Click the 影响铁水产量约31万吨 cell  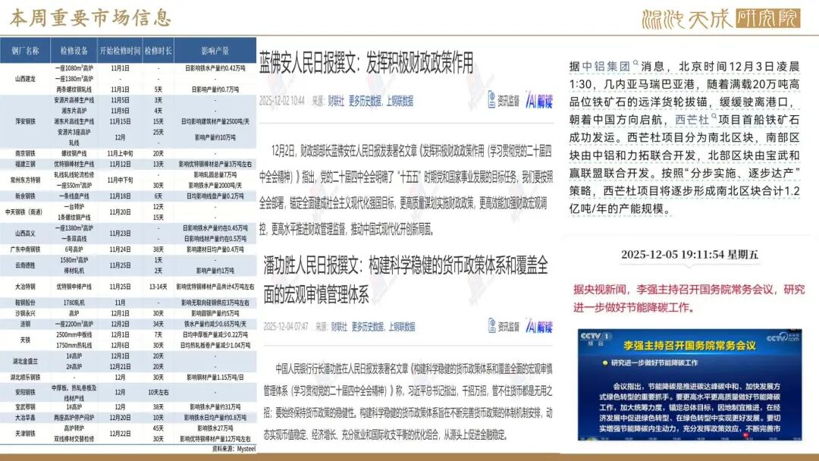[x=215, y=406]
